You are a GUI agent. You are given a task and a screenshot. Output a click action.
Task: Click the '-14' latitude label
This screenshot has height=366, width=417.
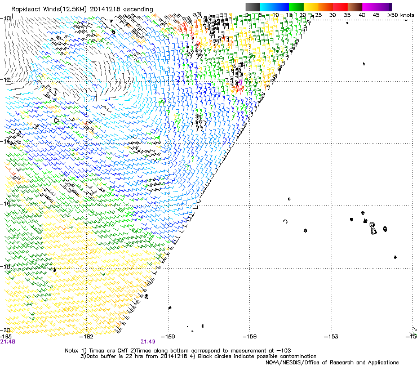pos(5,142)
